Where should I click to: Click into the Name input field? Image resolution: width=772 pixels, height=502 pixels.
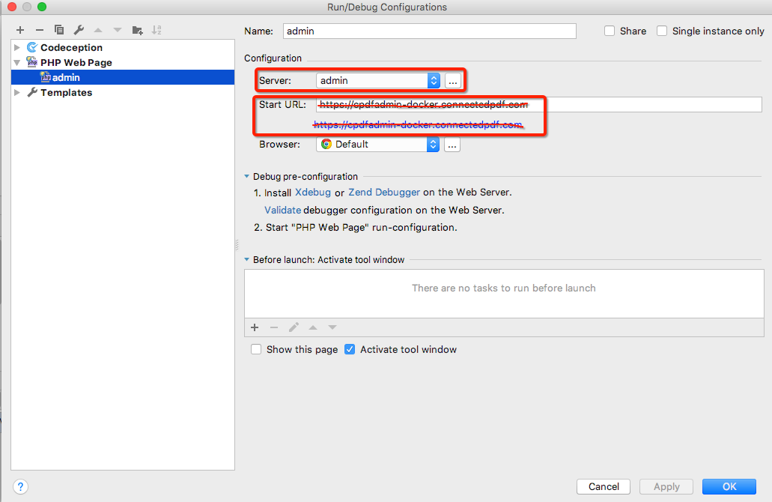(x=429, y=31)
